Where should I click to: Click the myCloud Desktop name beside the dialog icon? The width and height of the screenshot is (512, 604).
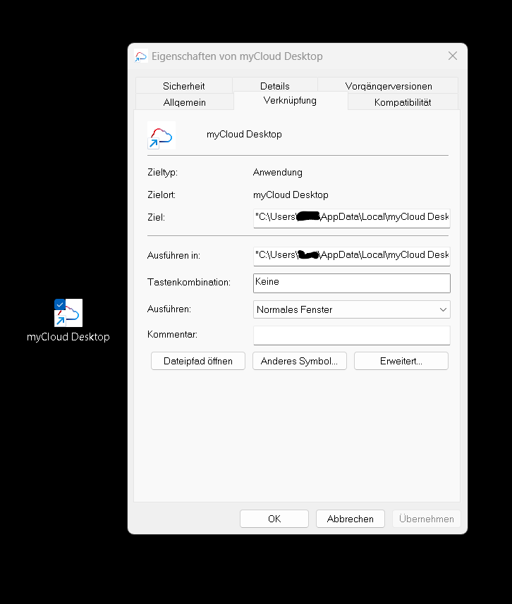tap(244, 135)
